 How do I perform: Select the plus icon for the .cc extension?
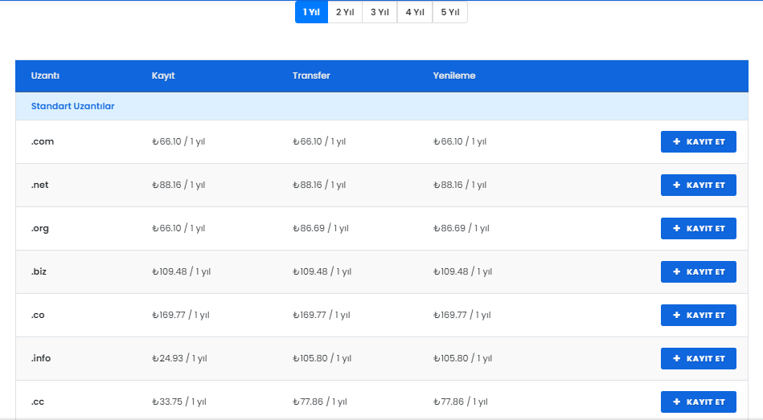click(676, 402)
